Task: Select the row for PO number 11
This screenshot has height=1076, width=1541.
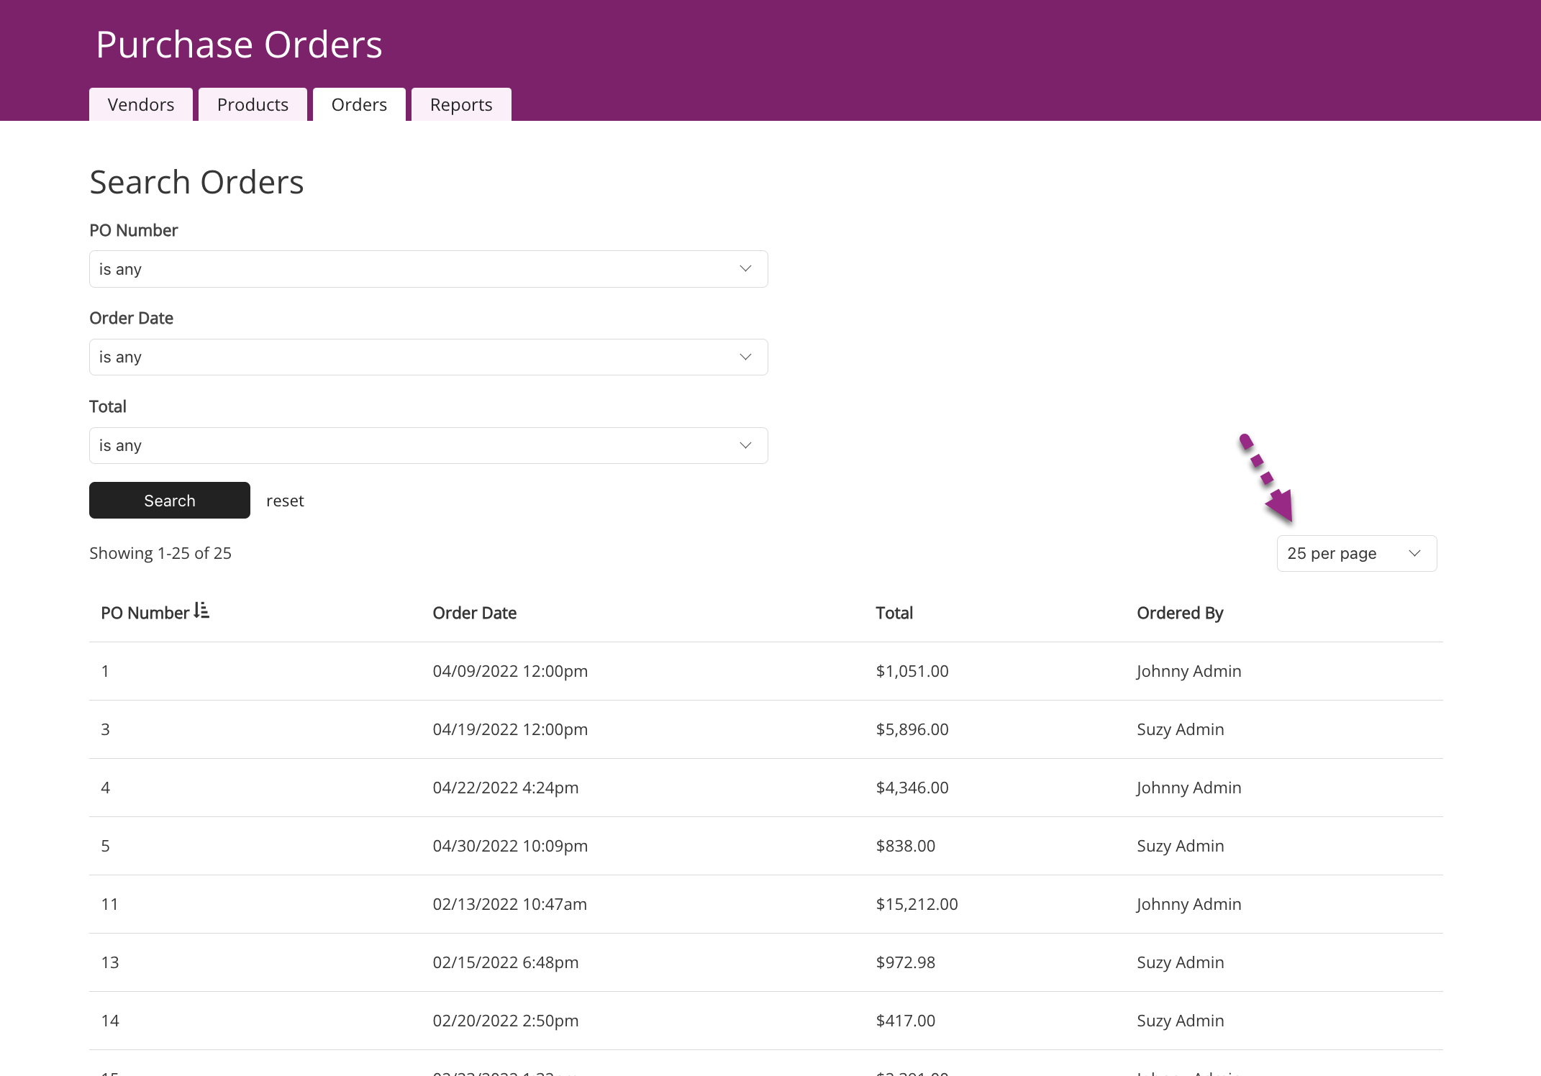Action: (x=766, y=904)
